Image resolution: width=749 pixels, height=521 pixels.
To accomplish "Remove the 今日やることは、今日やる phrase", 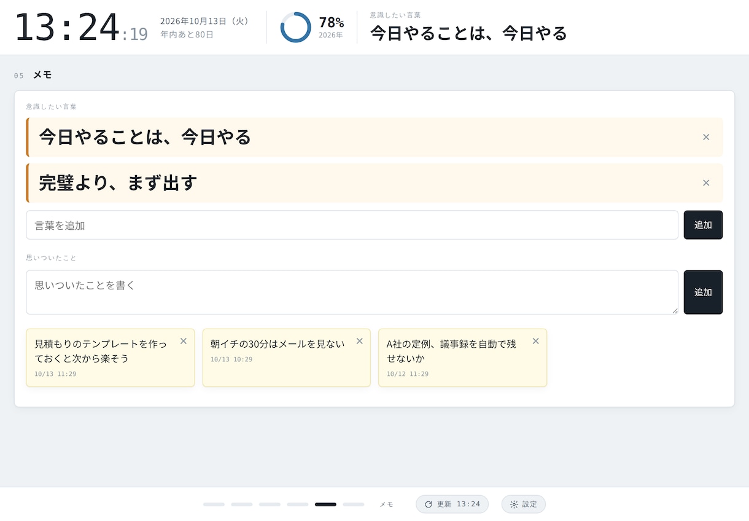I will tap(706, 137).
